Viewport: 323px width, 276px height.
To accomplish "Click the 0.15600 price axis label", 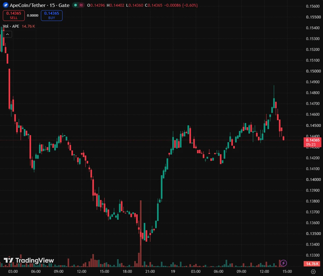I will 313,6.
